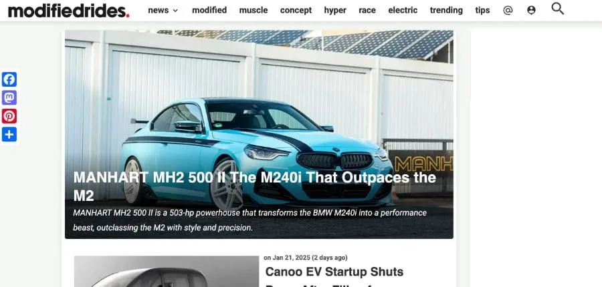Open the Canoo EV Startup headline
Viewport: 602px width, 287px height.
pyautogui.click(x=334, y=272)
